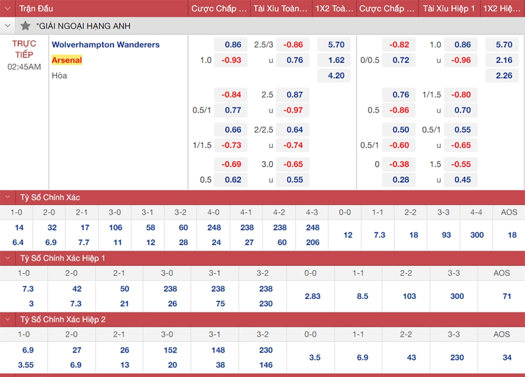525x377 pixels.
Task: Pick the 4.20 draw odds
Action: pyautogui.click(x=336, y=76)
